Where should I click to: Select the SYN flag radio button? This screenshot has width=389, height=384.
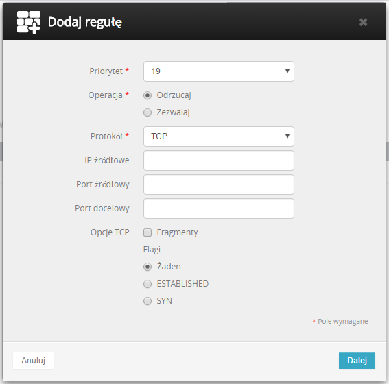tap(148, 301)
